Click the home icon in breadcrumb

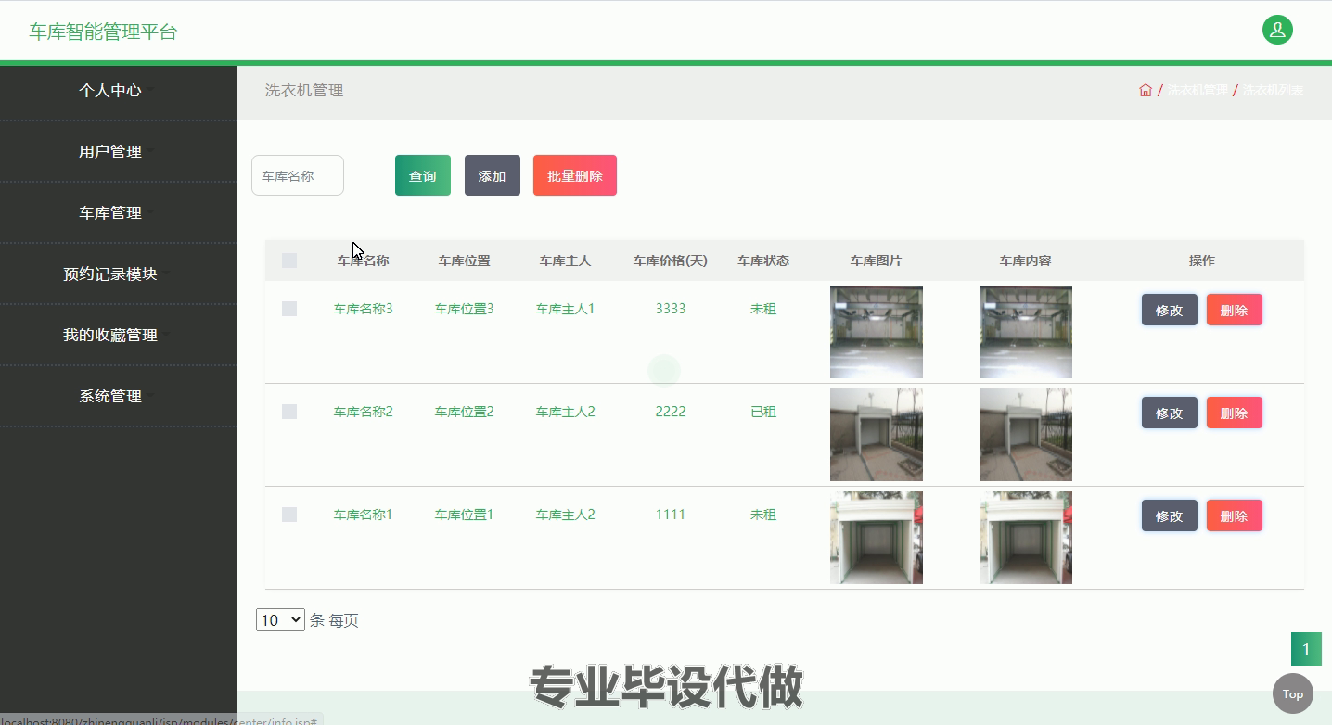[1146, 90]
